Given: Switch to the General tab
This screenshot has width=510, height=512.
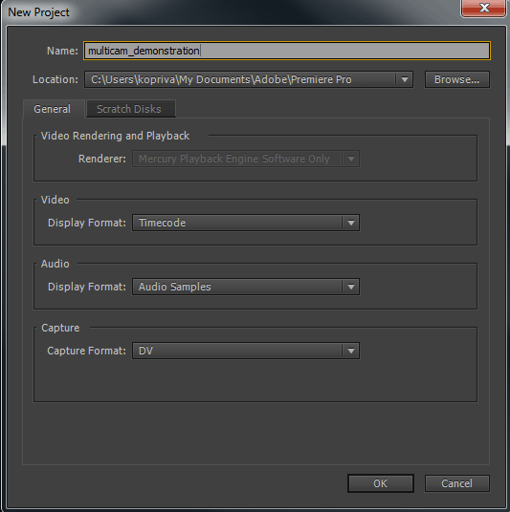Looking at the screenshot, I should [53, 109].
